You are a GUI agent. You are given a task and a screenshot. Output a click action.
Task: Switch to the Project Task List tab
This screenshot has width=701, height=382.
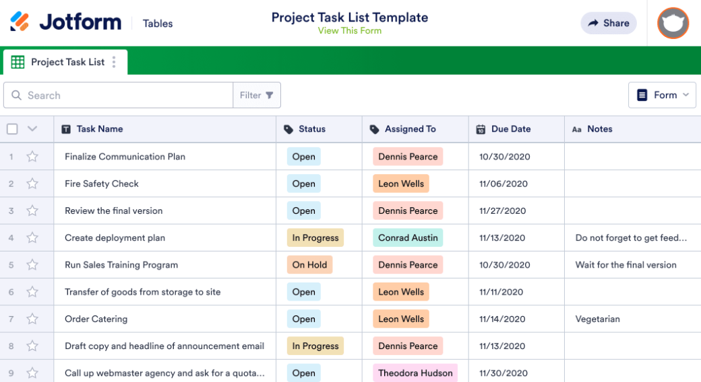pyautogui.click(x=67, y=62)
